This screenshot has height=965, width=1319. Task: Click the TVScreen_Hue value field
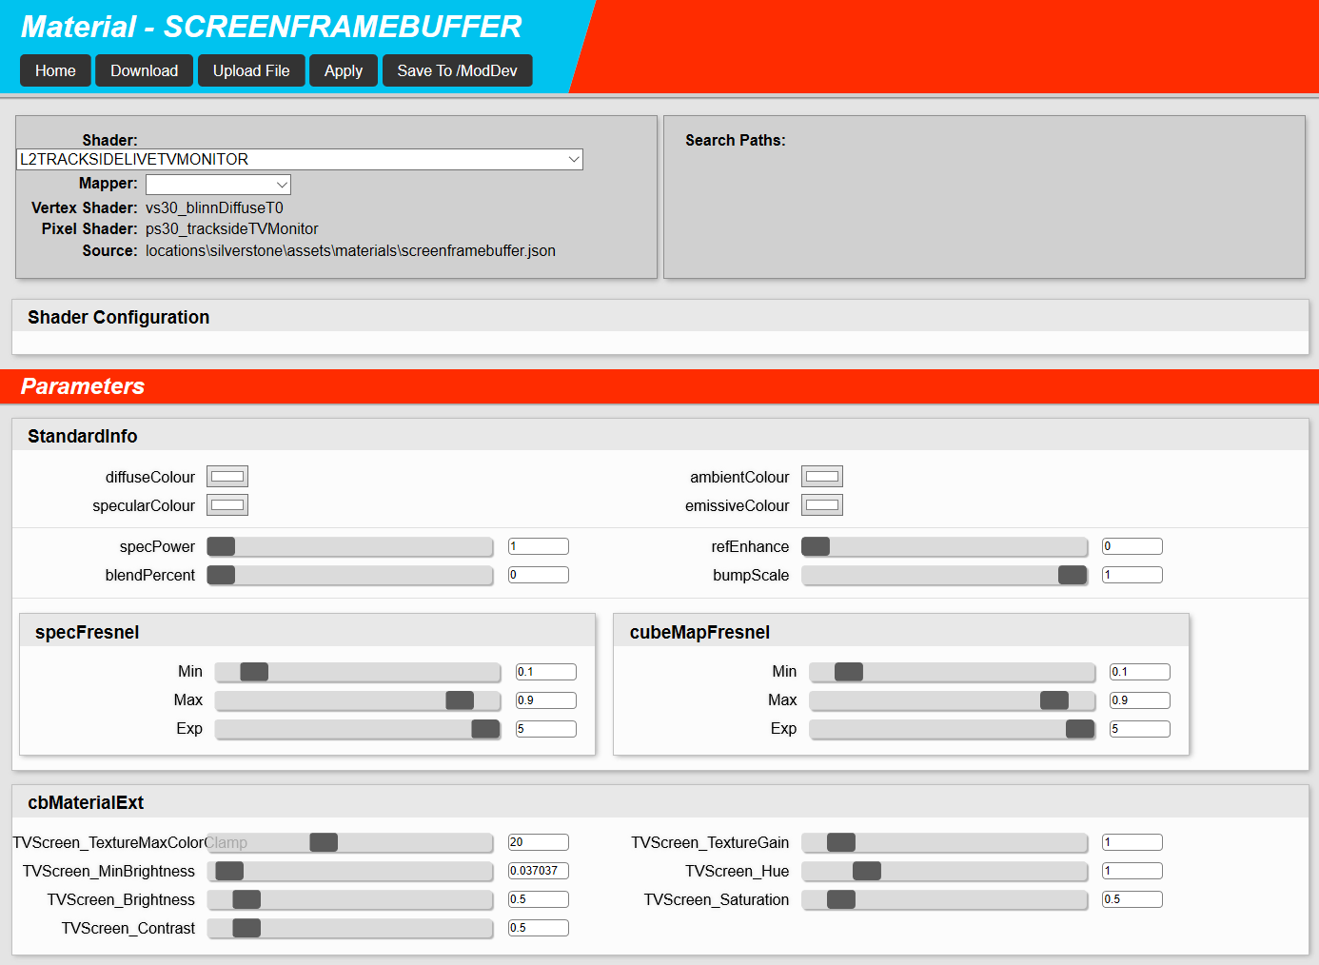coord(1132,871)
